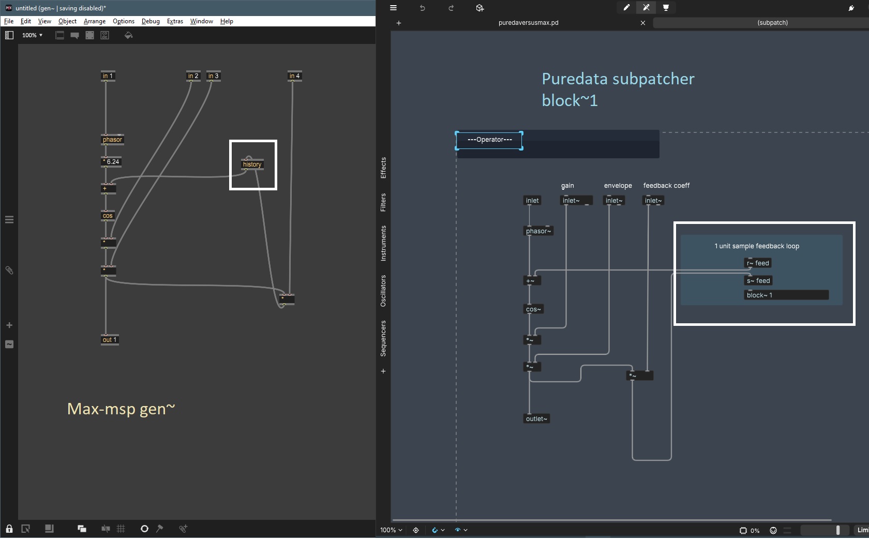
Task: Switch to presentation mode icon in plugdata
Action: coord(666,8)
